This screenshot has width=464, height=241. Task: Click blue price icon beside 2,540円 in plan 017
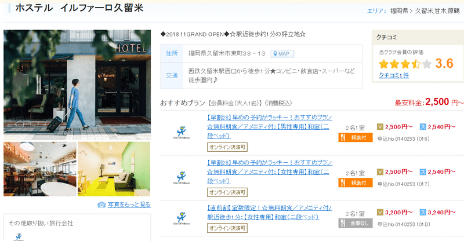[423, 172]
